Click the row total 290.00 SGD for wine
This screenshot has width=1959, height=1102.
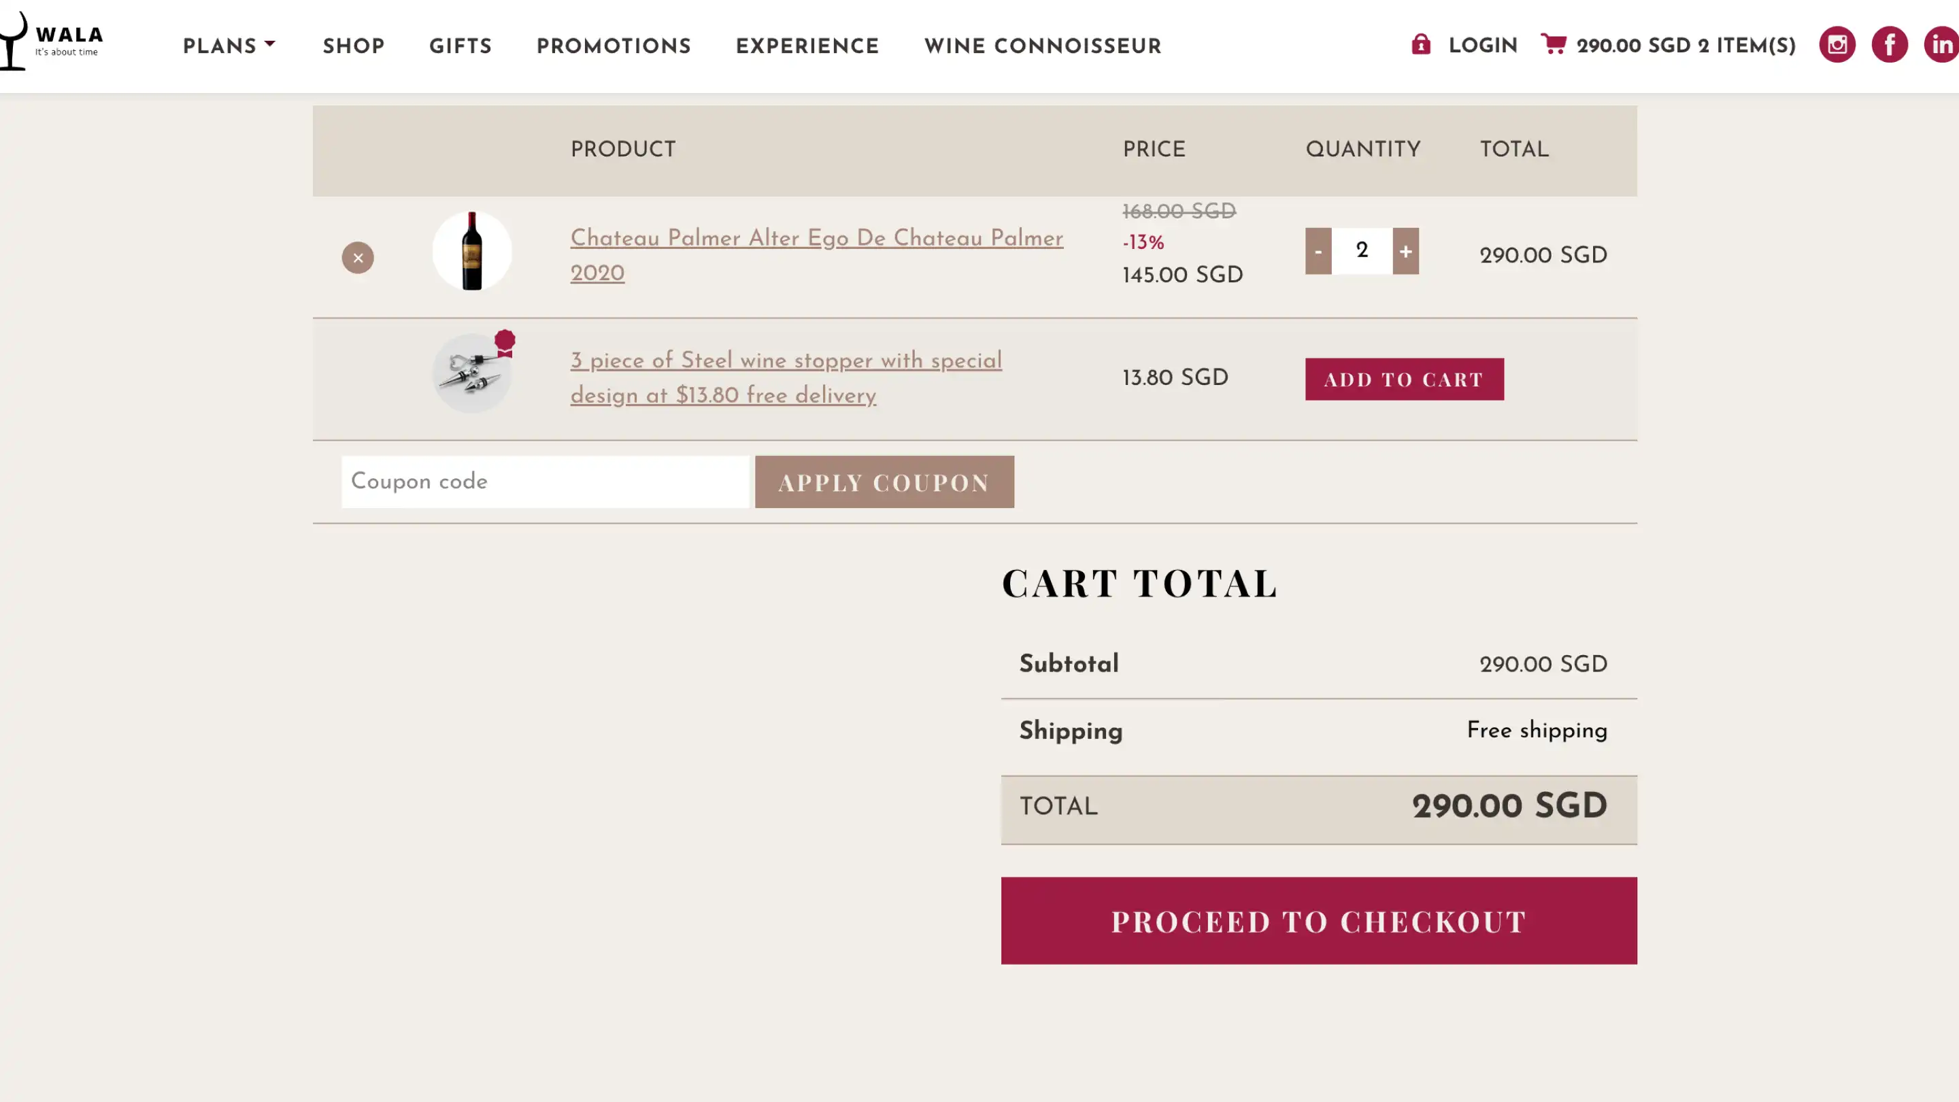point(1543,256)
